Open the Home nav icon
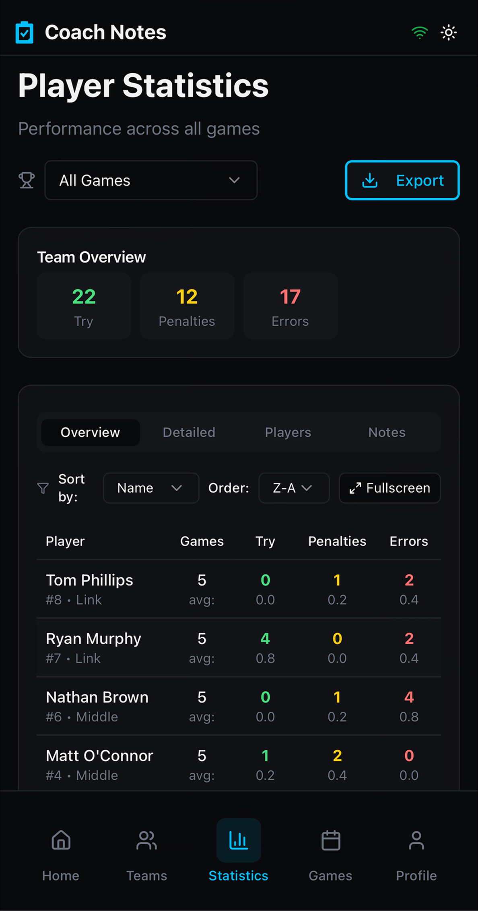This screenshot has width=478, height=911. click(61, 840)
